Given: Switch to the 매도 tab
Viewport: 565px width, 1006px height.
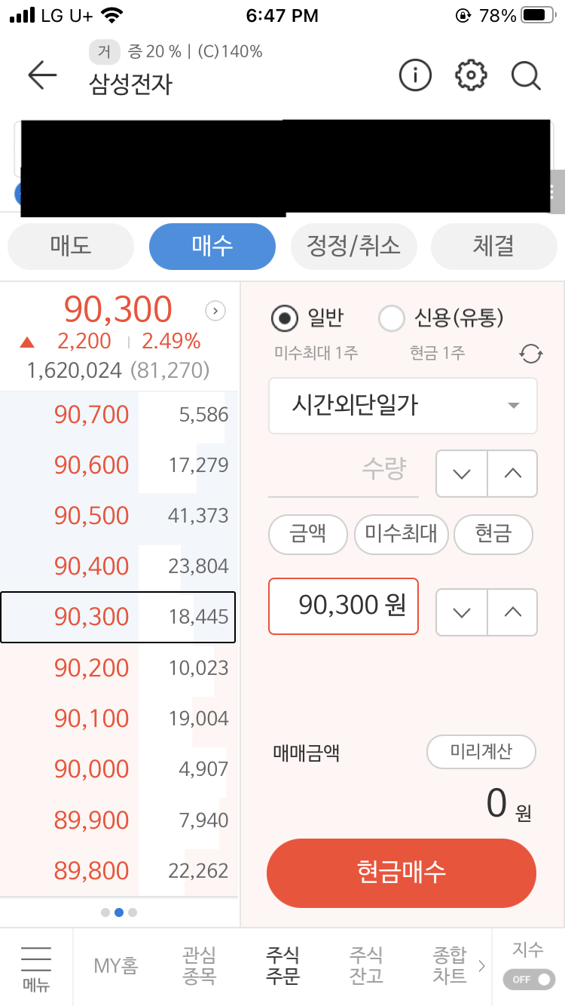Looking at the screenshot, I should (x=71, y=246).
